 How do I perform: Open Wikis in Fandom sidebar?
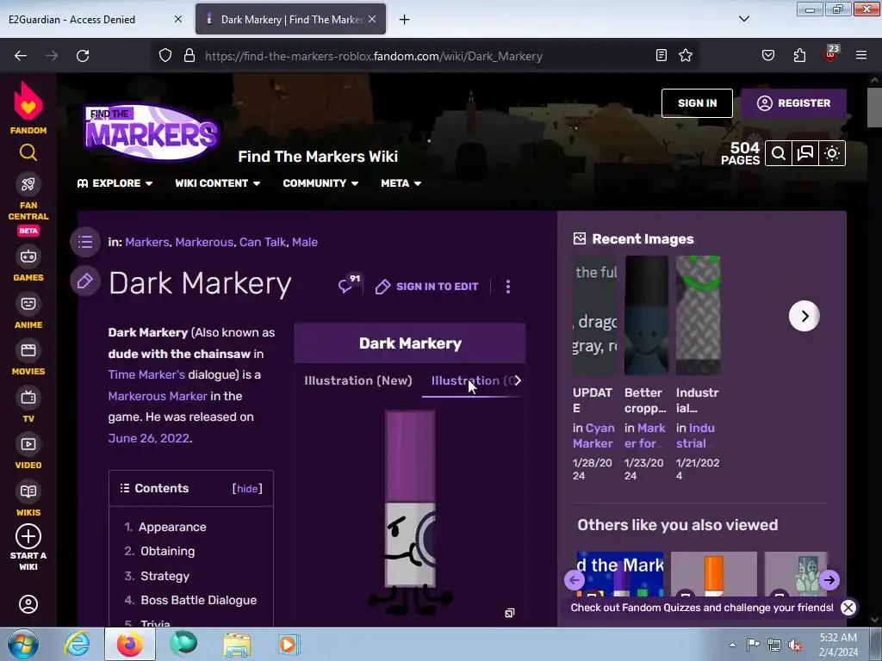28,498
